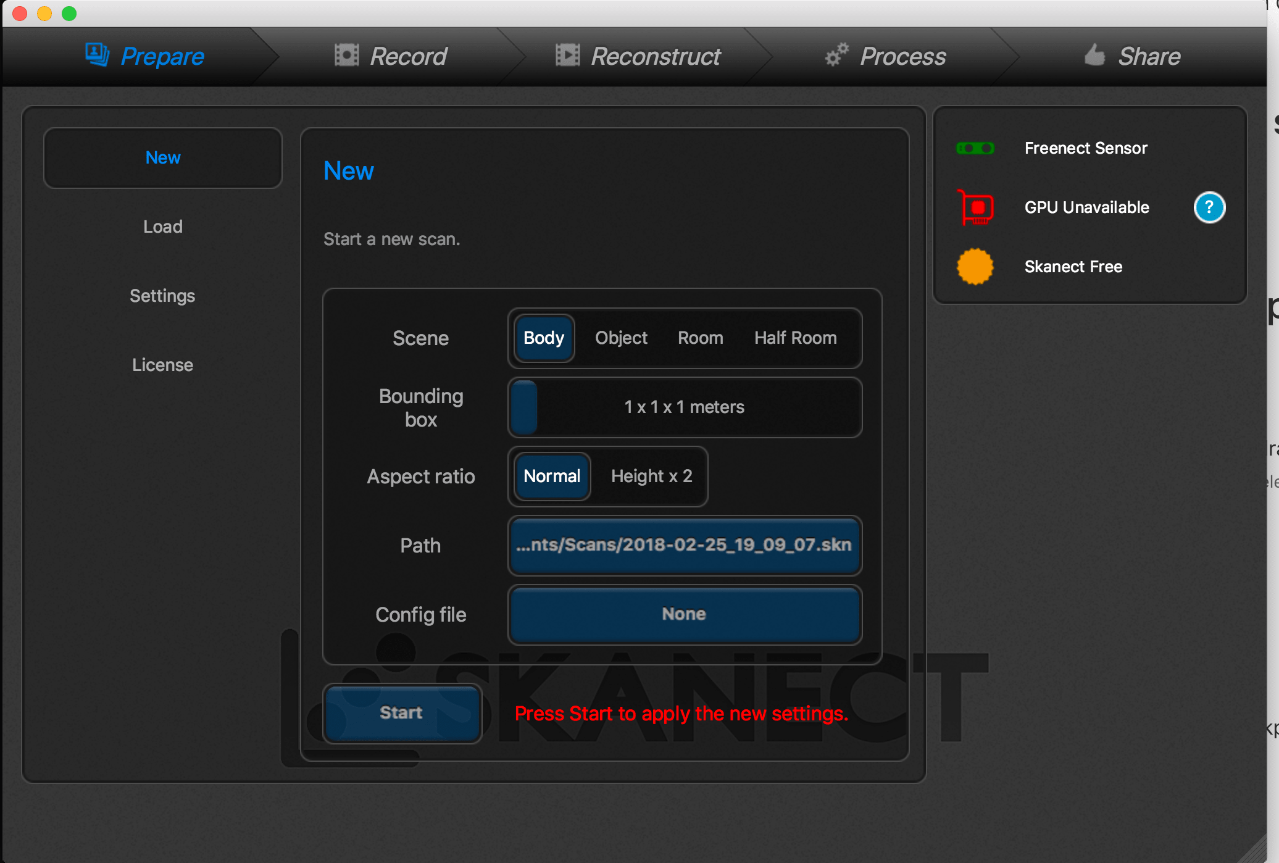Click the Record tab film icon
The width and height of the screenshot is (1279, 863).
tap(346, 55)
